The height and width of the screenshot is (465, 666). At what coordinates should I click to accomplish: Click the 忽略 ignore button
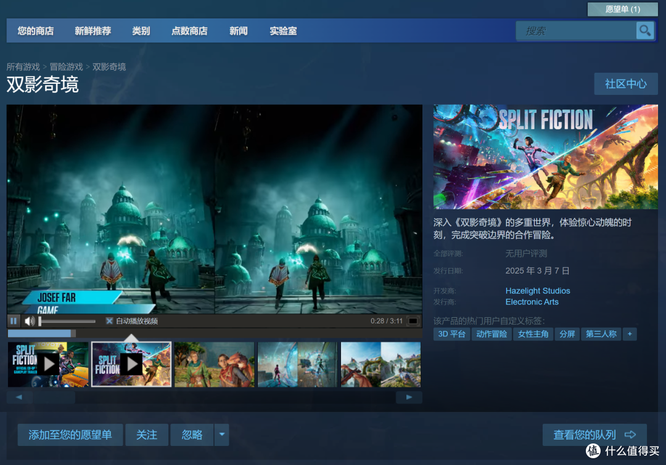(x=192, y=434)
